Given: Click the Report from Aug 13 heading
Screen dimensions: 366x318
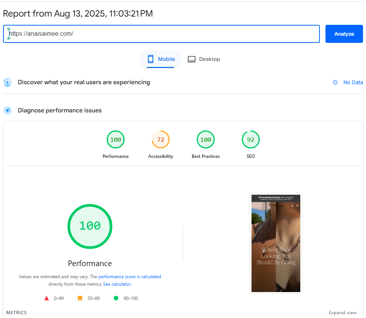Looking at the screenshot, I should click(78, 14).
